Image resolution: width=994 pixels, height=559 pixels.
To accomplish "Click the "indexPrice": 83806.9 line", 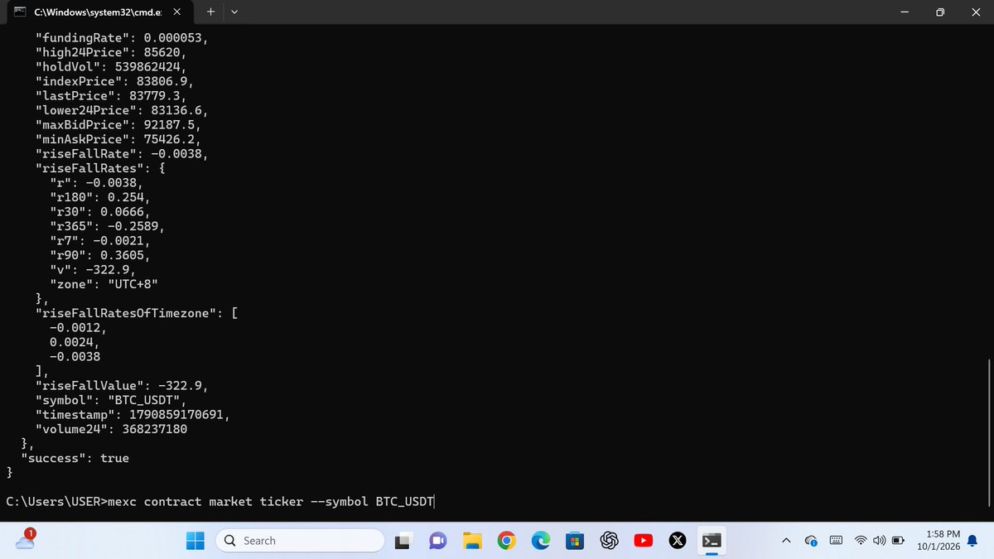I will tap(115, 81).
